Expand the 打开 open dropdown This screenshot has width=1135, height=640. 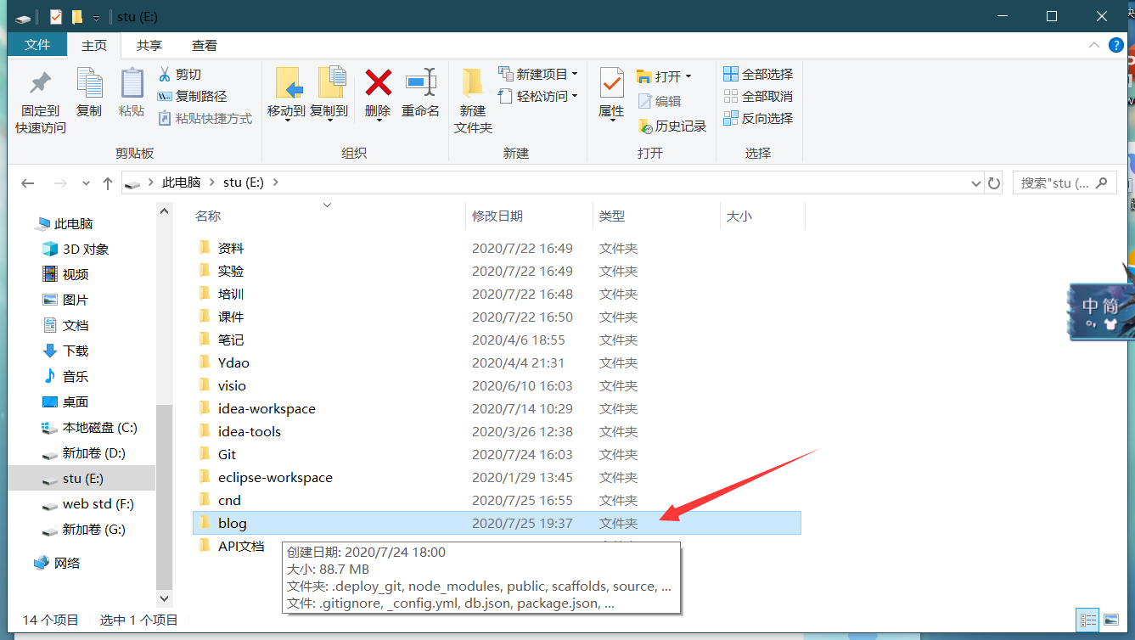[688, 76]
